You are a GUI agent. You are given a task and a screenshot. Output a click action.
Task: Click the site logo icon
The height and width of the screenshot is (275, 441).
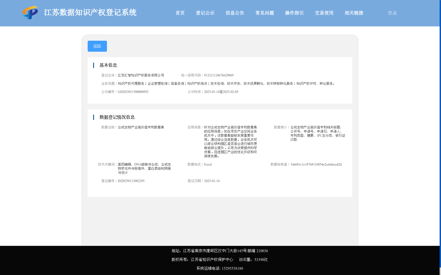point(30,12)
